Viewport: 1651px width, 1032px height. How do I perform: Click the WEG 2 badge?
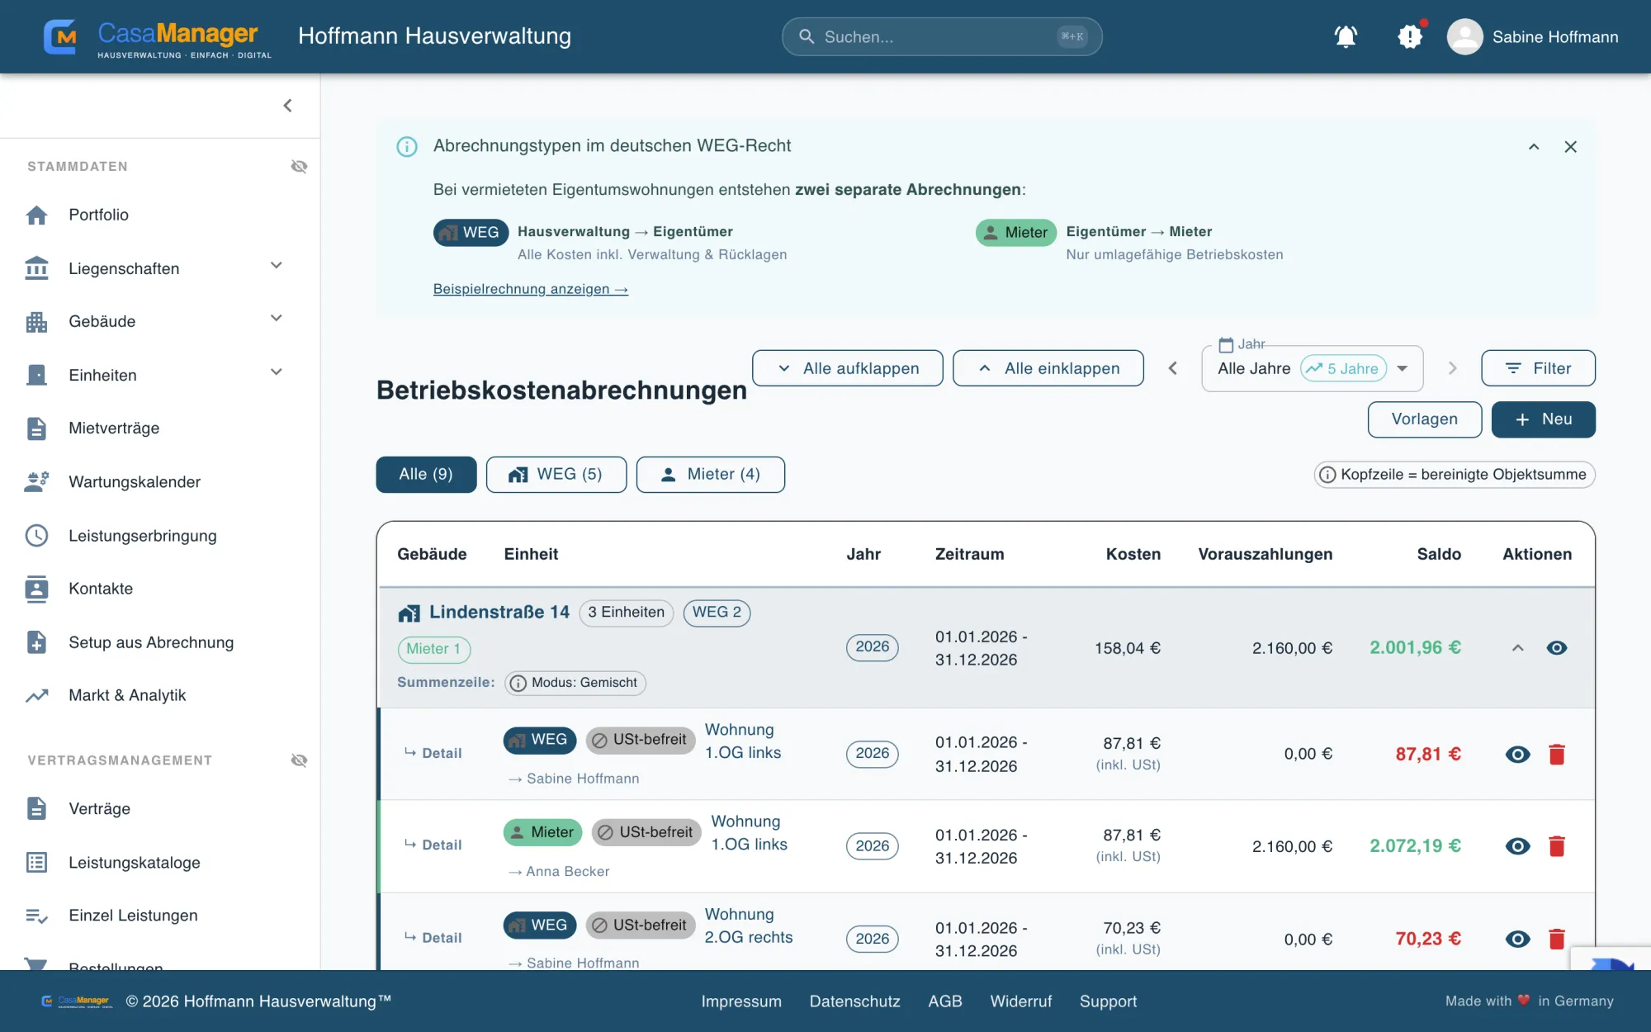[717, 613]
